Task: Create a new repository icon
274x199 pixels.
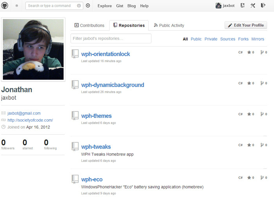Action: tap(243, 5)
